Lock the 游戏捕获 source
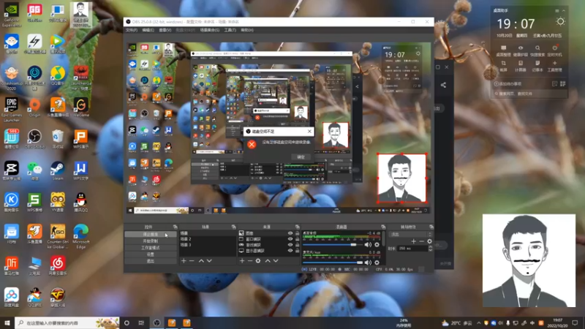The image size is (585, 329). coord(298,245)
